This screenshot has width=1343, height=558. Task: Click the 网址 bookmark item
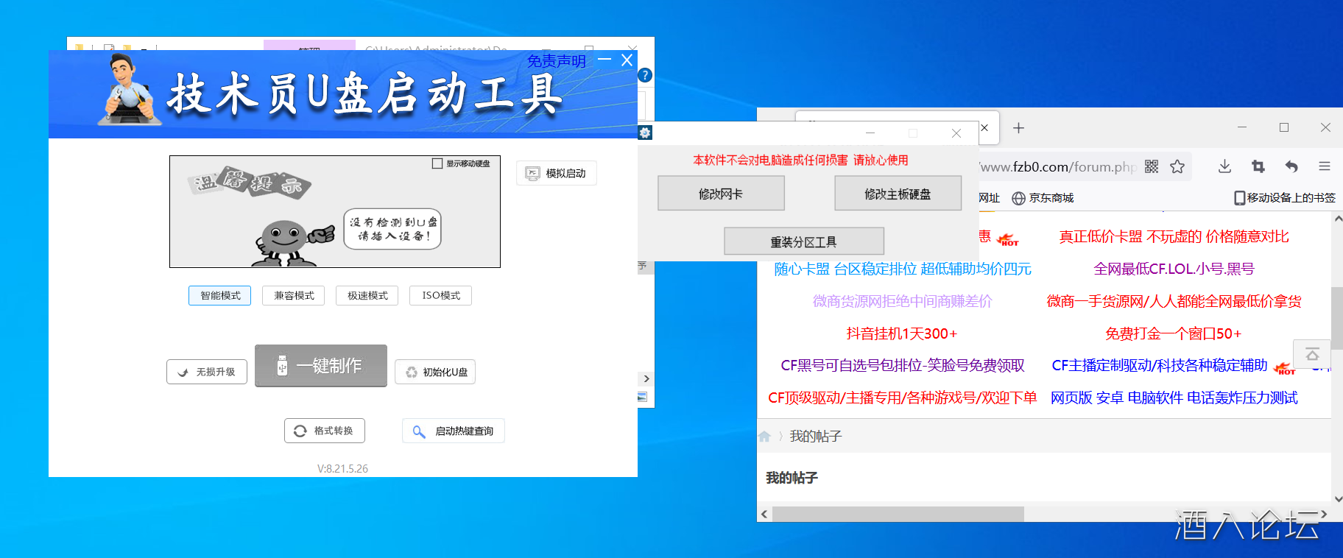tap(990, 198)
